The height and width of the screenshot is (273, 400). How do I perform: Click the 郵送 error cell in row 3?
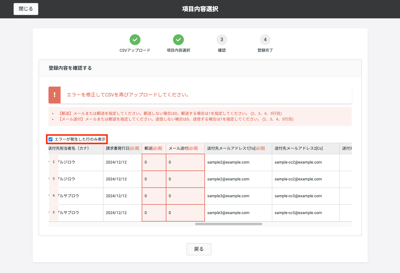[154, 179]
